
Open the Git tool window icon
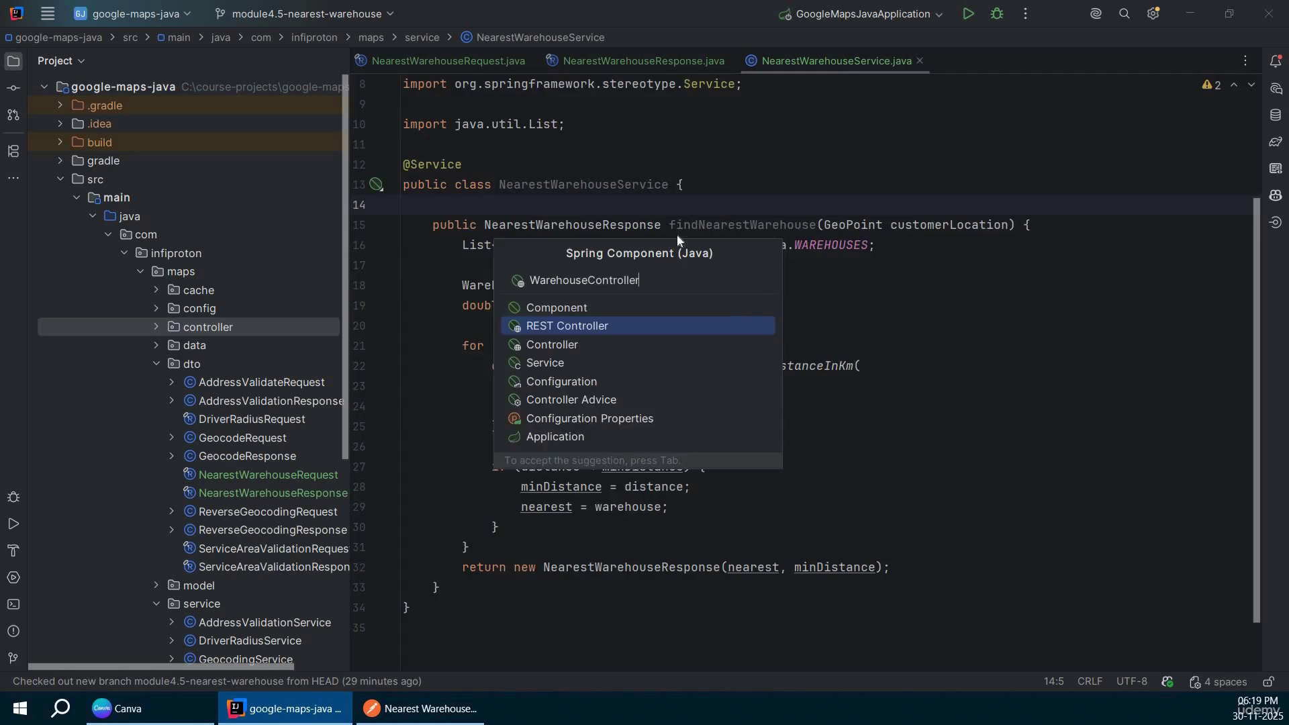click(13, 658)
